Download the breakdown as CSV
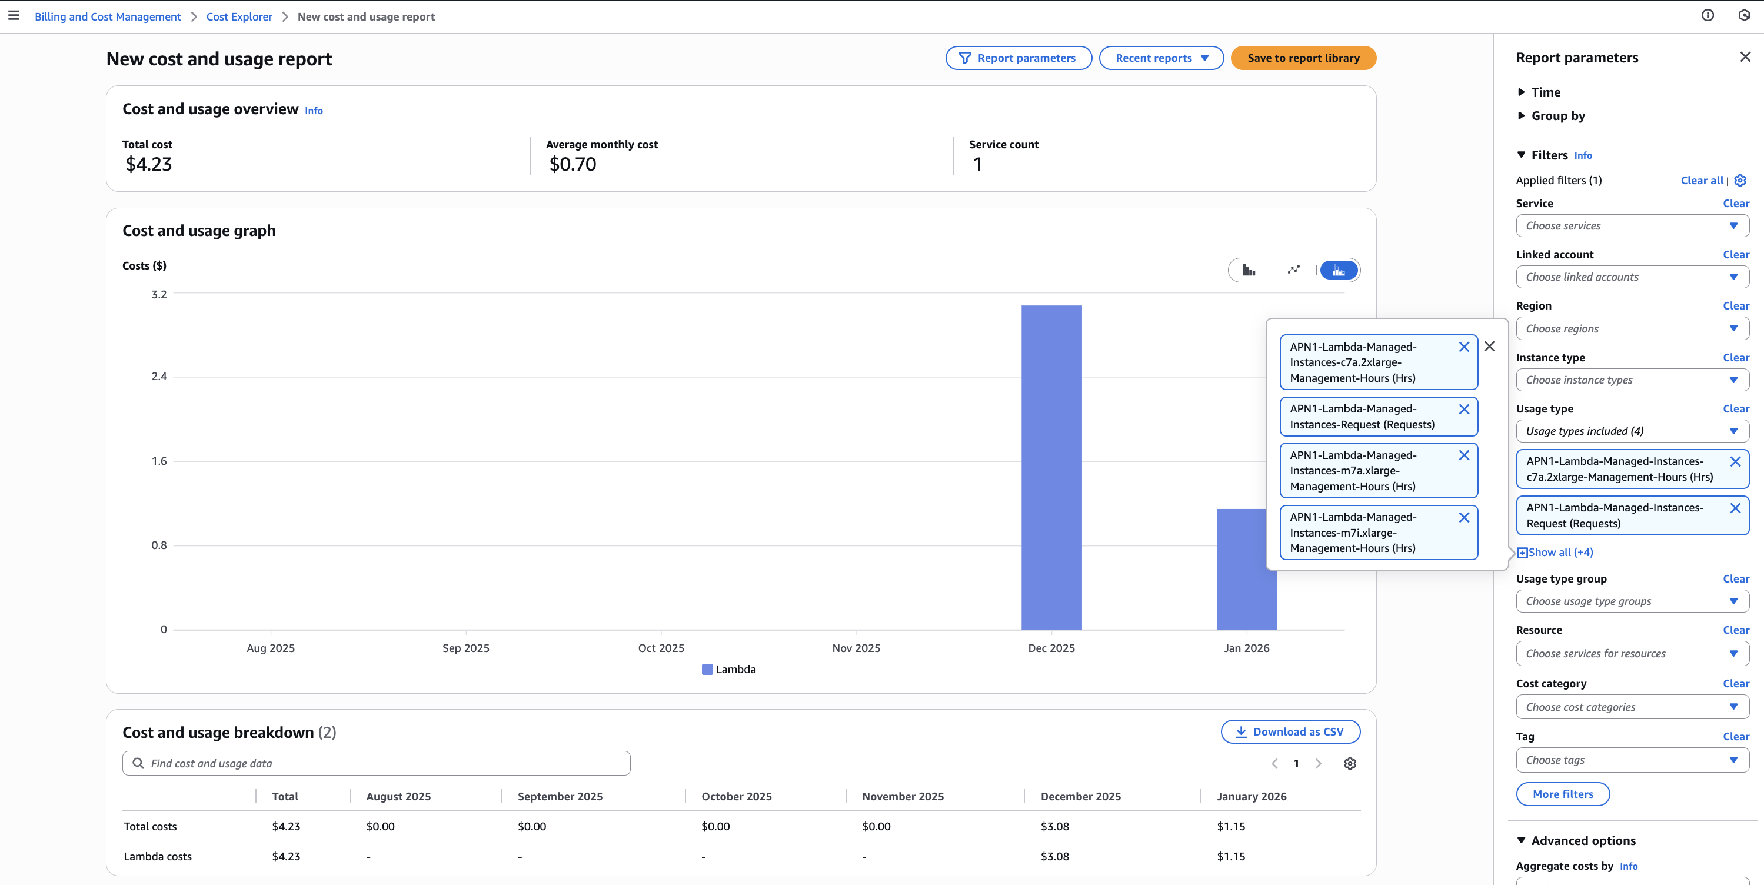 (1290, 731)
